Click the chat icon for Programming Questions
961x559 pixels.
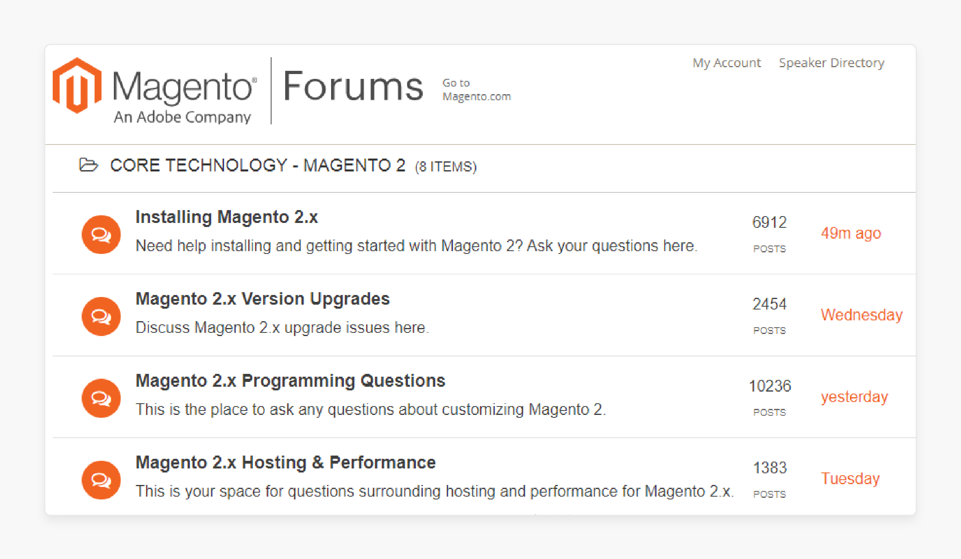pos(101,398)
